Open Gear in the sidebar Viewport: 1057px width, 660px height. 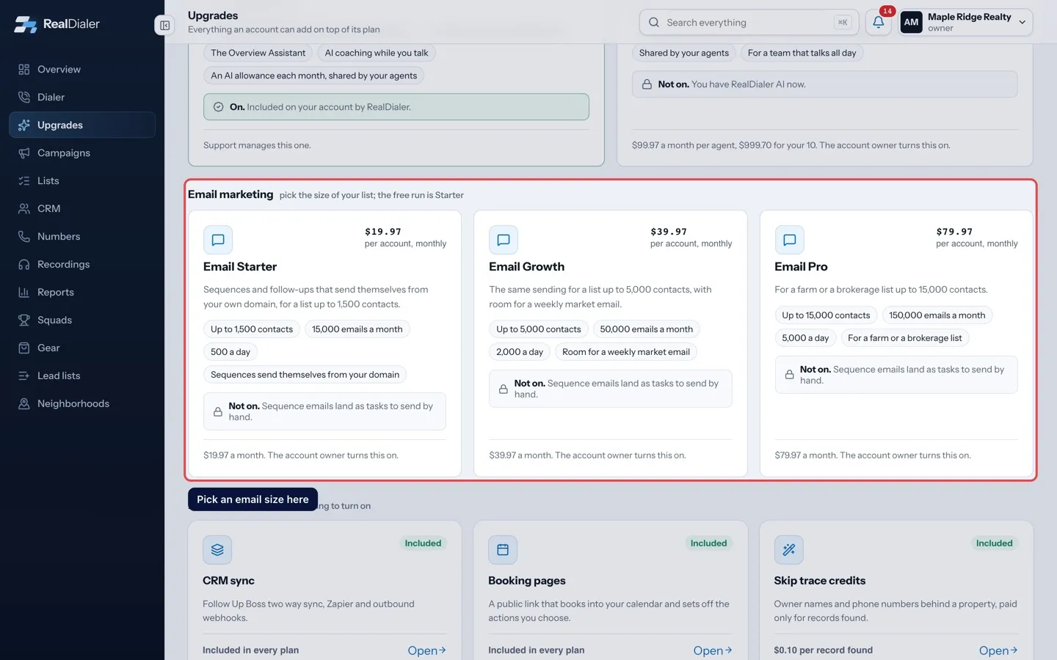[x=82, y=348]
